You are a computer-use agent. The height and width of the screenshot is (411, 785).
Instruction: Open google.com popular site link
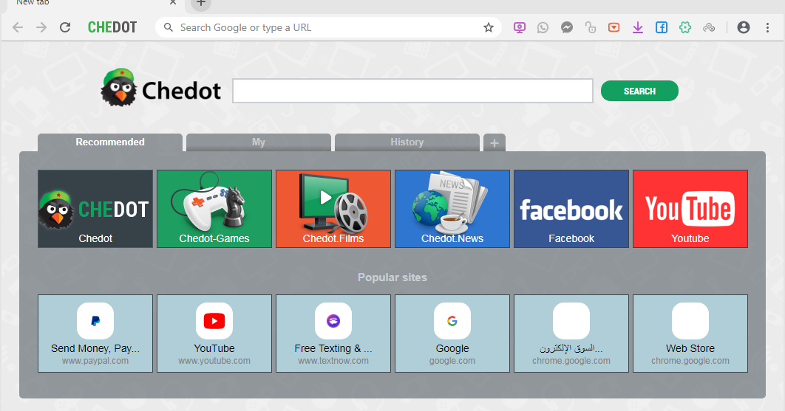(x=452, y=361)
